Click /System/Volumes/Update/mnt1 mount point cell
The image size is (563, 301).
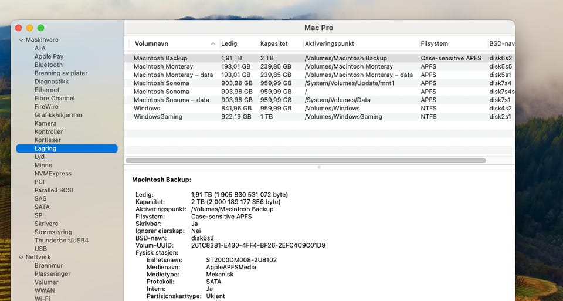click(x=350, y=83)
